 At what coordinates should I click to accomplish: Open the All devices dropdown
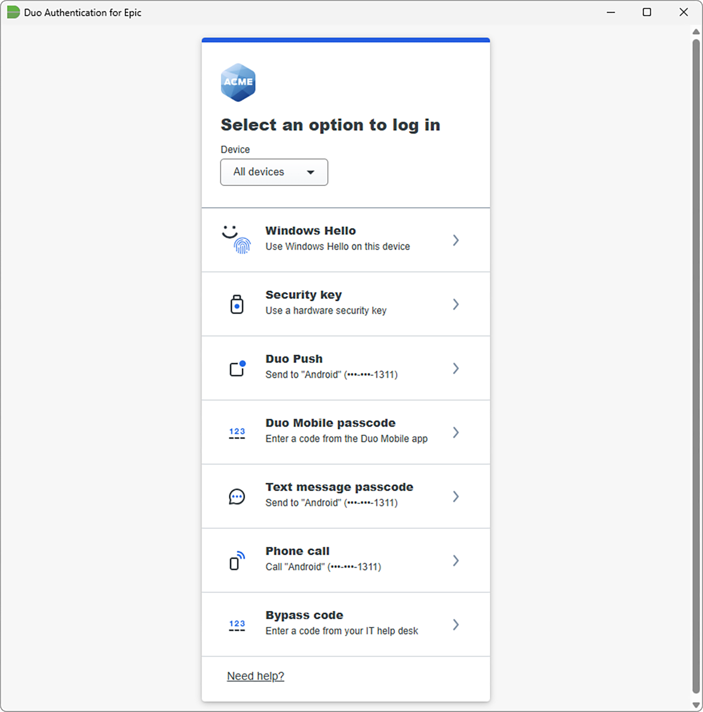click(x=274, y=172)
